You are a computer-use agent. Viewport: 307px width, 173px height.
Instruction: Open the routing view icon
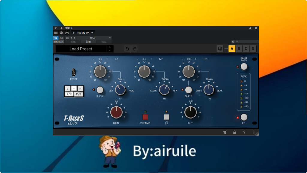click(x=67, y=33)
